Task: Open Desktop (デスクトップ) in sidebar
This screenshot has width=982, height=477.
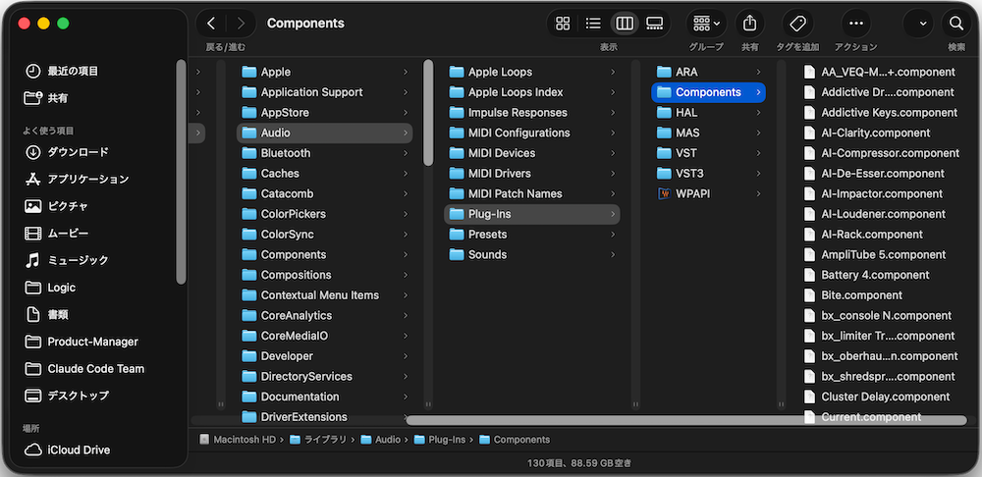Action: (x=67, y=396)
